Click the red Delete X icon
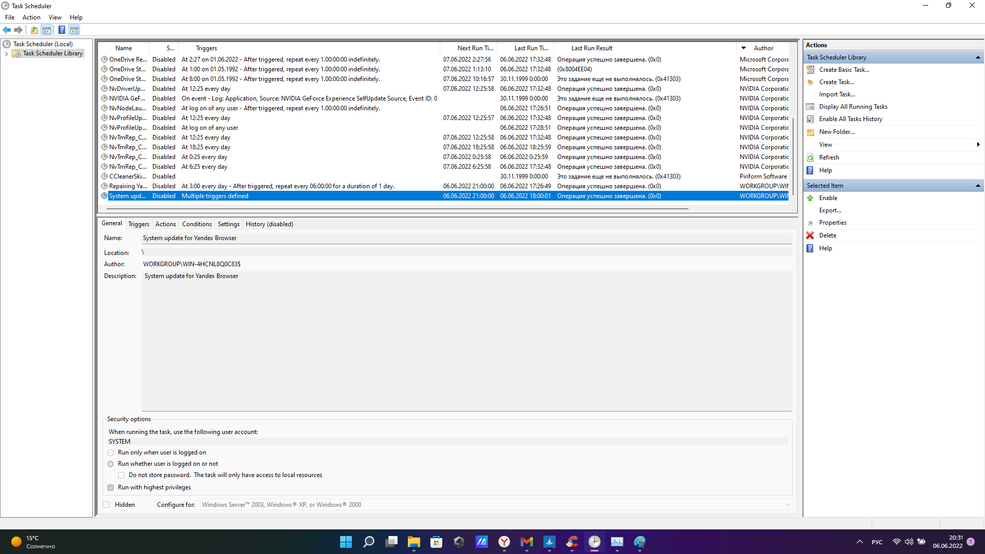The image size is (985, 554). coord(810,235)
